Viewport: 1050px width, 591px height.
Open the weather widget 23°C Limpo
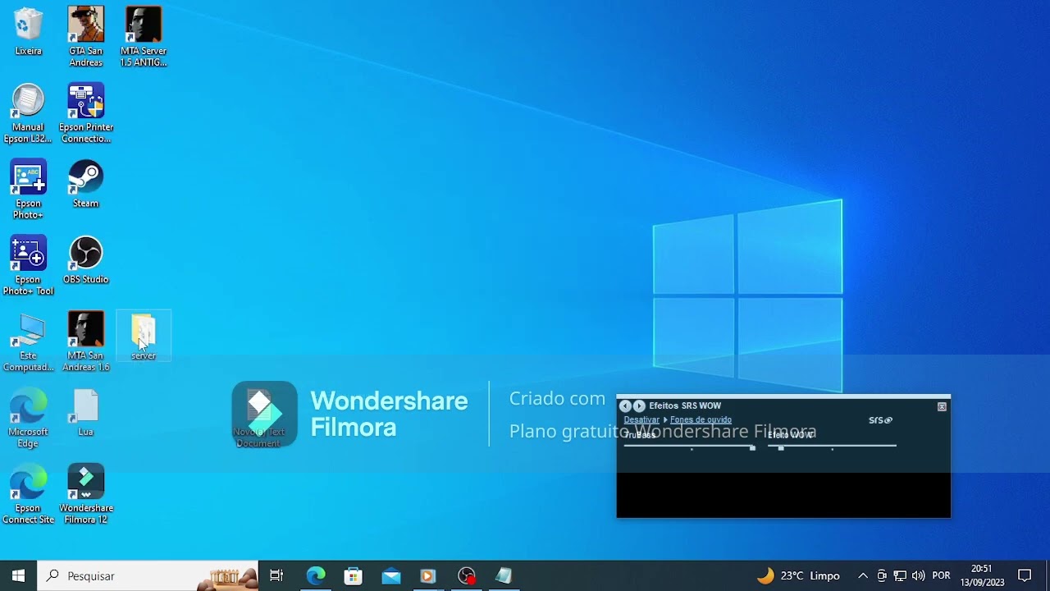(x=798, y=575)
